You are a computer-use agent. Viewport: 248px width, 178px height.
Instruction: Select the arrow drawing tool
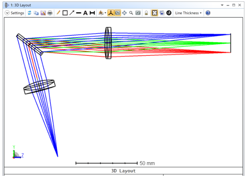[72, 13]
